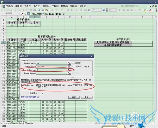Viewport: 158px width, 128px height.
Task: Open the 工具 (Tools) menu
Action: pyautogui.click(x=55, y=6)
